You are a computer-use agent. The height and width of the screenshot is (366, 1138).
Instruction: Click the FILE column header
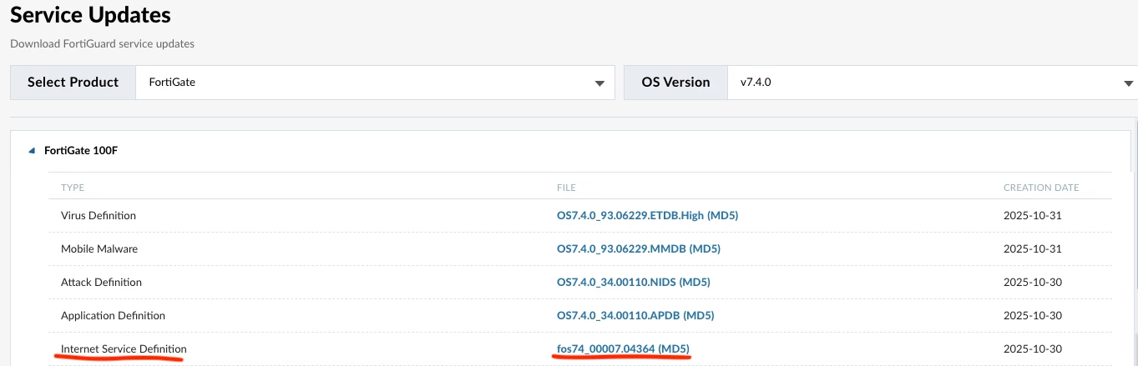pos(566,188)
